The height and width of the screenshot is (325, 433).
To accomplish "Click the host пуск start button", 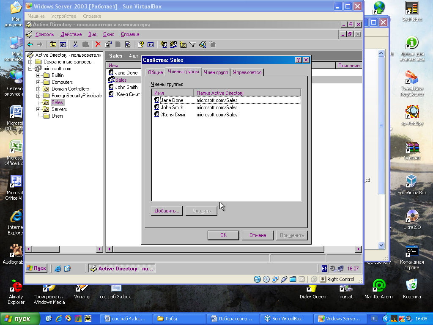I will [19, 319].
